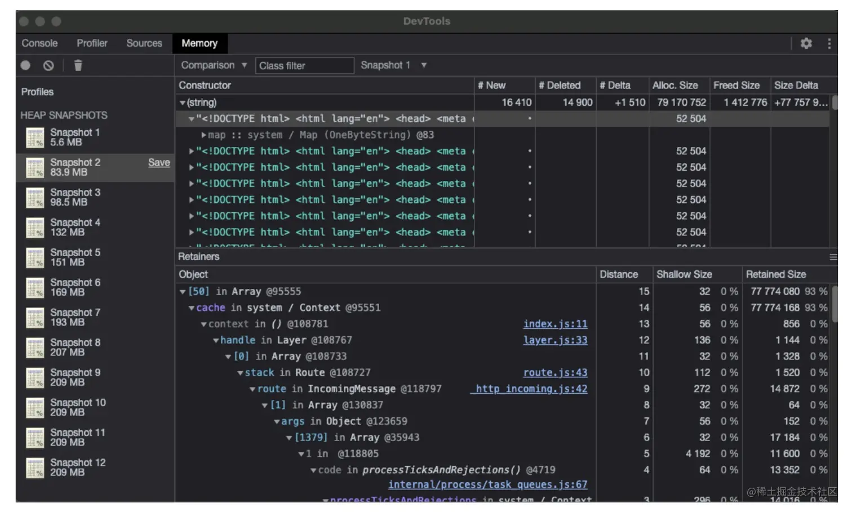
Task: Click the Retainers panel menu icon
Action: tap(833, 257)
